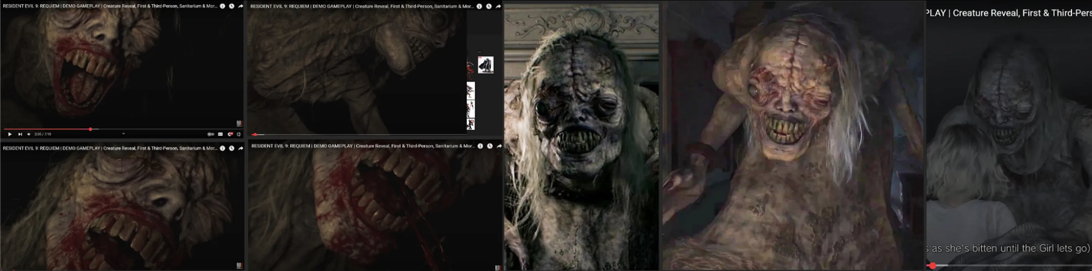Screen dimensions: 1092x271
Task: Click Watch later clock on dripping-blood teeth frame
Action: (490, 146)
